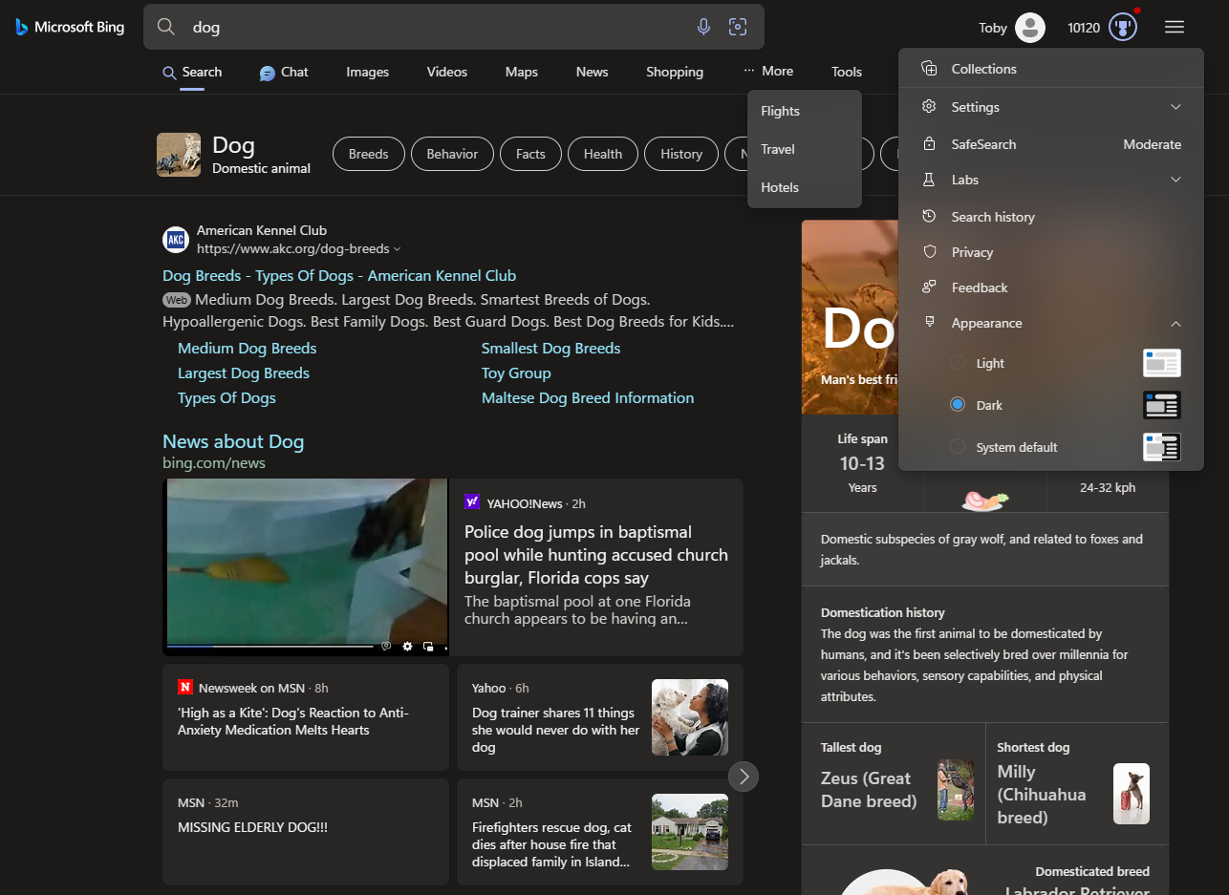Viewport: 1229px width, 895px height.
Task: Open the News about Dog heading link
Action: (233, 441)
